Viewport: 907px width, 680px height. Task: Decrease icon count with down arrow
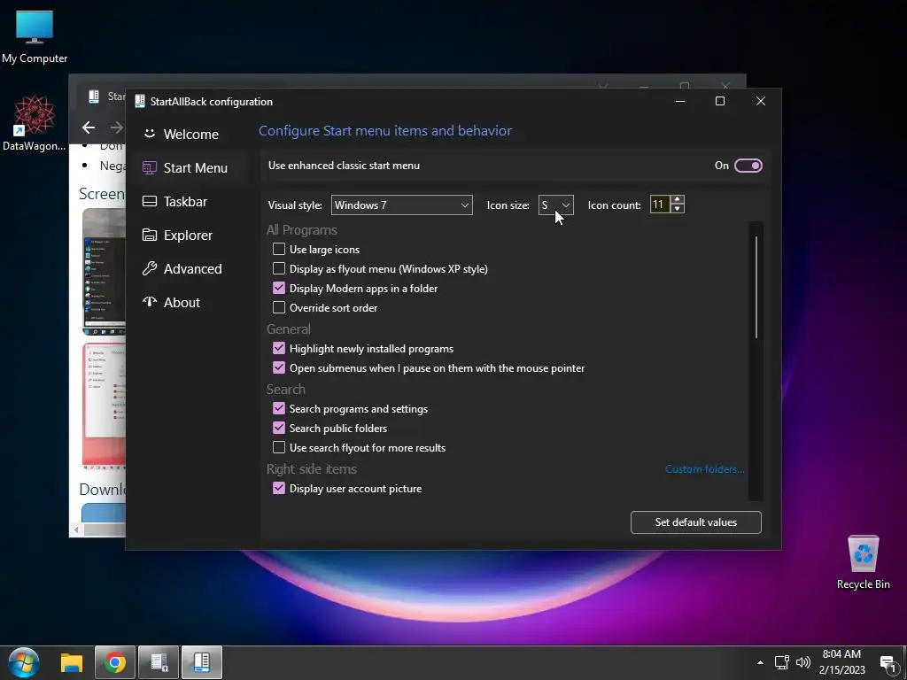coord(678,209)
